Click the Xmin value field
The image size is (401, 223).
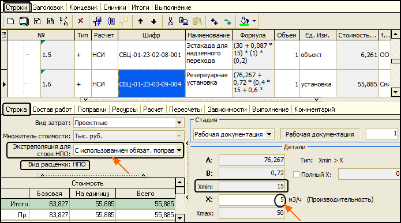pyautogui.click(x=252, y=186)
